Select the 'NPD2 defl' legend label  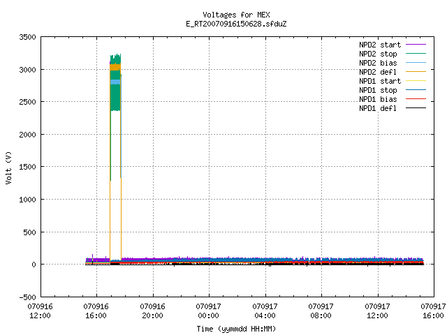[378, 72]
